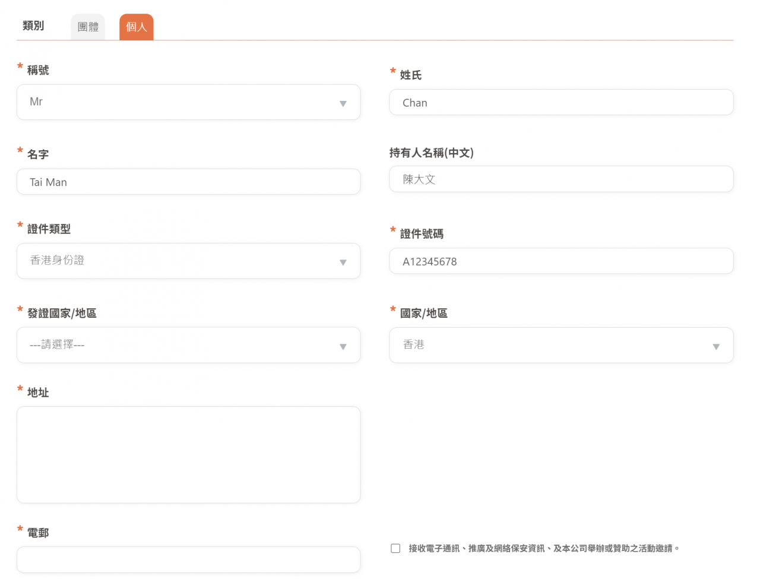
Task: Click the arrow icon in 國家/地區 dropdown
Action: pyautogui.click(x=715, y=346)
